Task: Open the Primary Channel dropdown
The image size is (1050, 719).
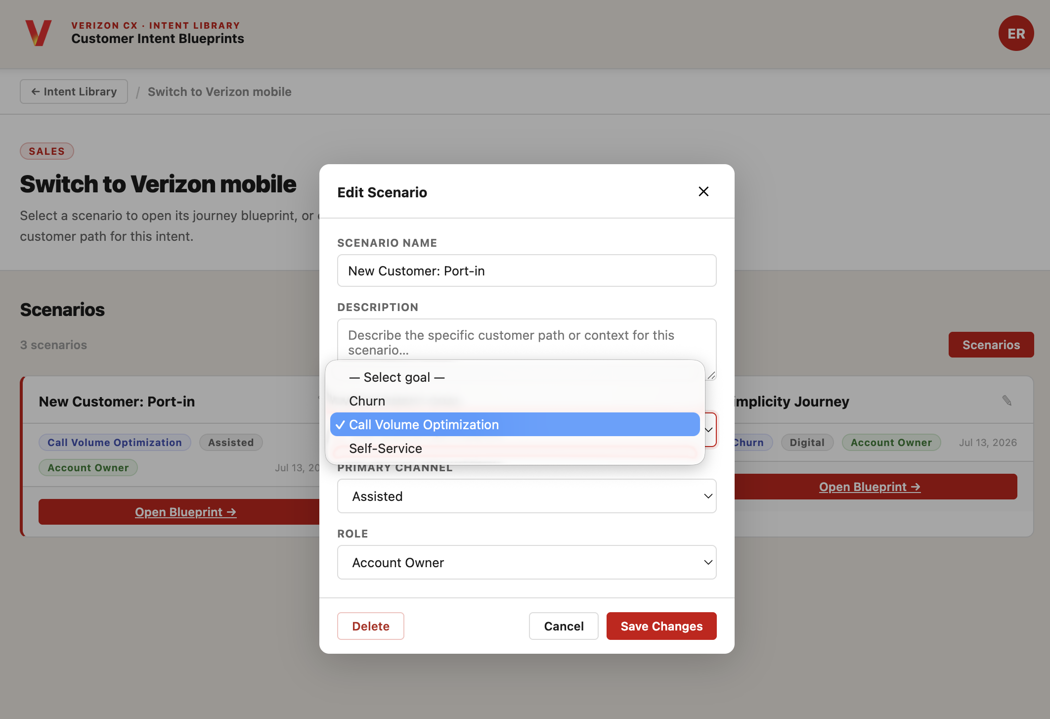Action: (x=526, y=496)
